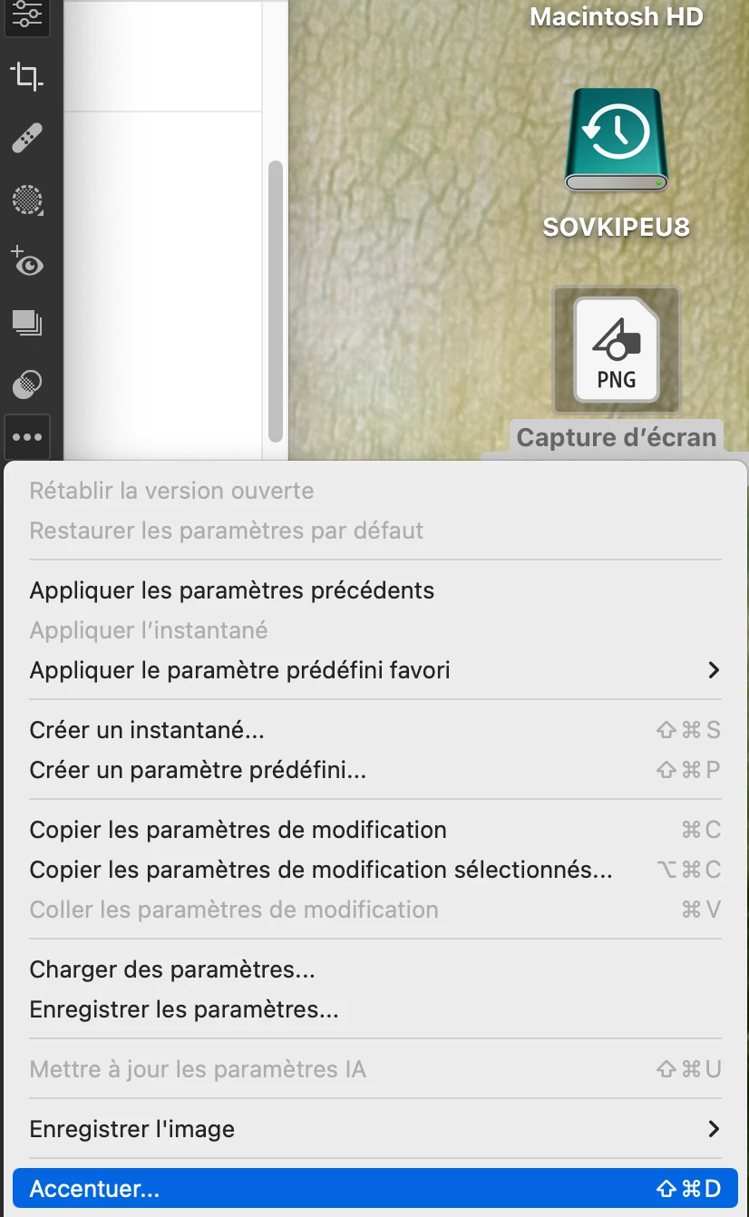Expand the Enregistrer l'image submenu arrow

(x=714, y=1129)
